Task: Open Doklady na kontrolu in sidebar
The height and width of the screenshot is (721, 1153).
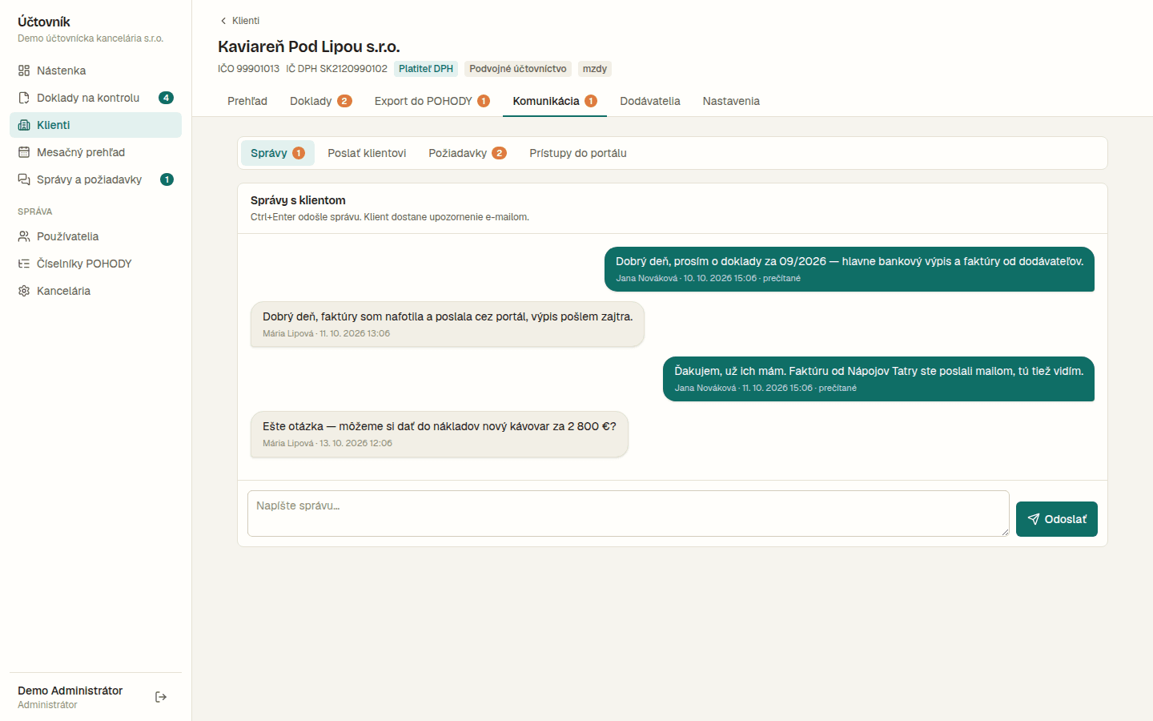Action: (x=95, y=98)
